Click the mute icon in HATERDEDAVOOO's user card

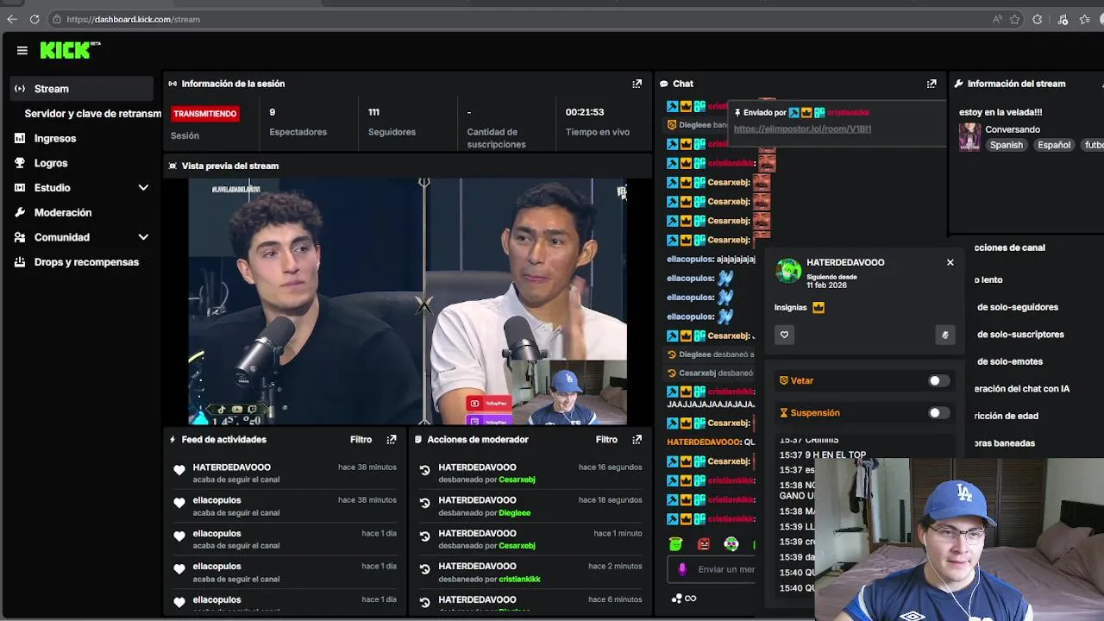[945, 335]
